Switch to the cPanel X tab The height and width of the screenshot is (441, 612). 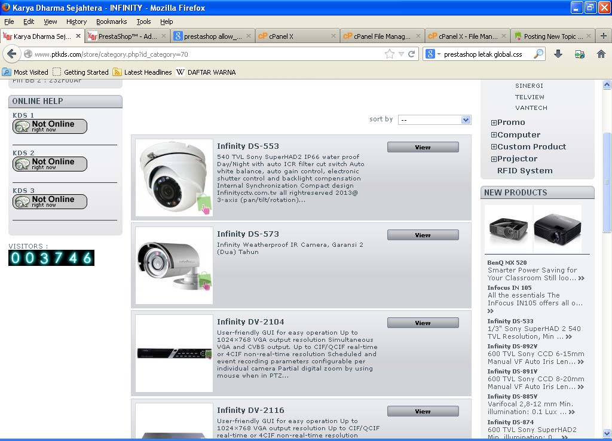297,36
